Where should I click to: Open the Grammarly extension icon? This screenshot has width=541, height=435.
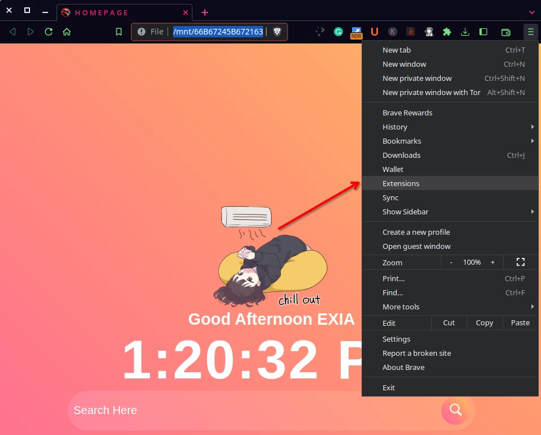click(x=338, y=32)
